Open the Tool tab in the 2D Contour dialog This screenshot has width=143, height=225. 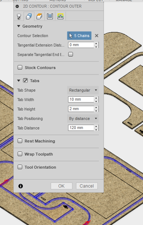click(19, 16)
